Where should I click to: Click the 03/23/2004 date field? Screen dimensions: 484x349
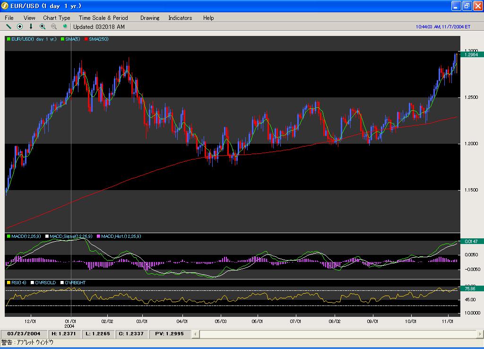click(x=24, y=334)
